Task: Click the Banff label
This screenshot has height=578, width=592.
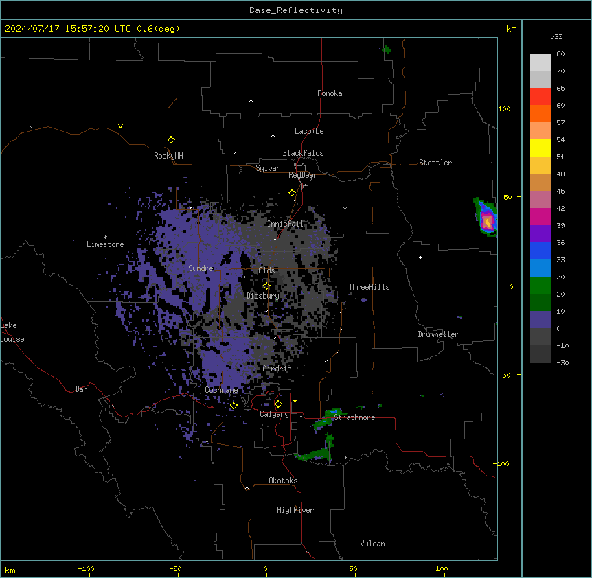Action: click(x=85, y=389)
